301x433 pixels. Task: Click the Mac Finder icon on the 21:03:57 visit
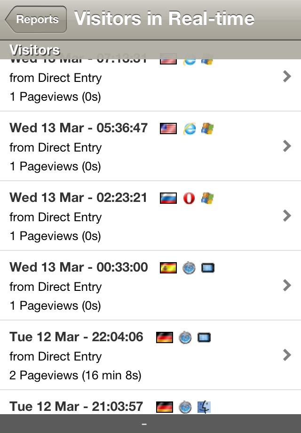(204, 407)
